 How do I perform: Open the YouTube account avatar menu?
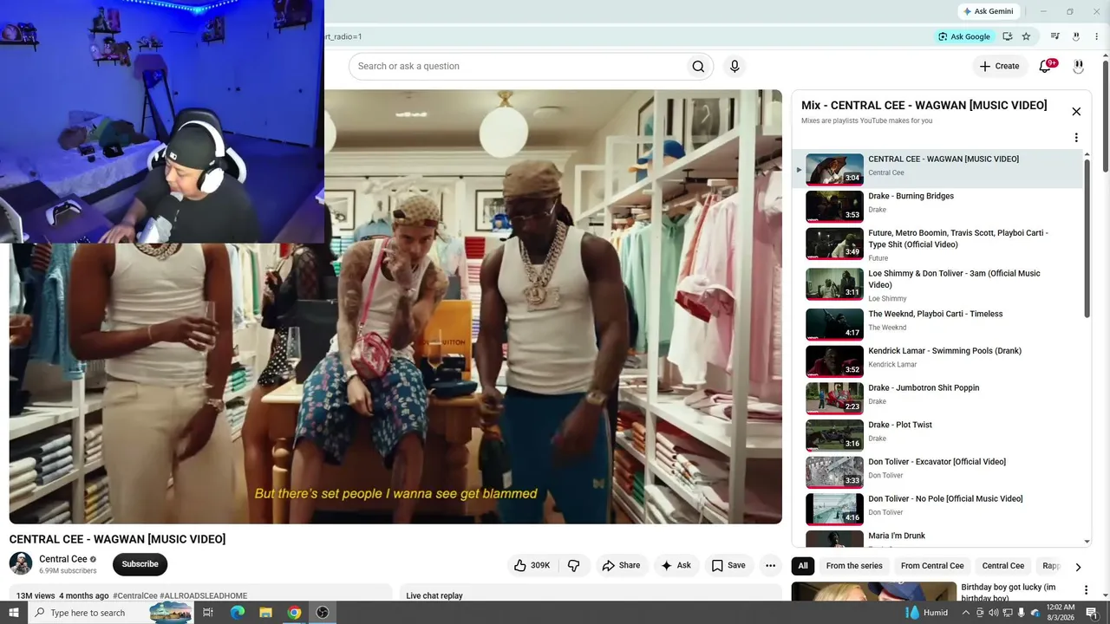[x=1078, y=67]
